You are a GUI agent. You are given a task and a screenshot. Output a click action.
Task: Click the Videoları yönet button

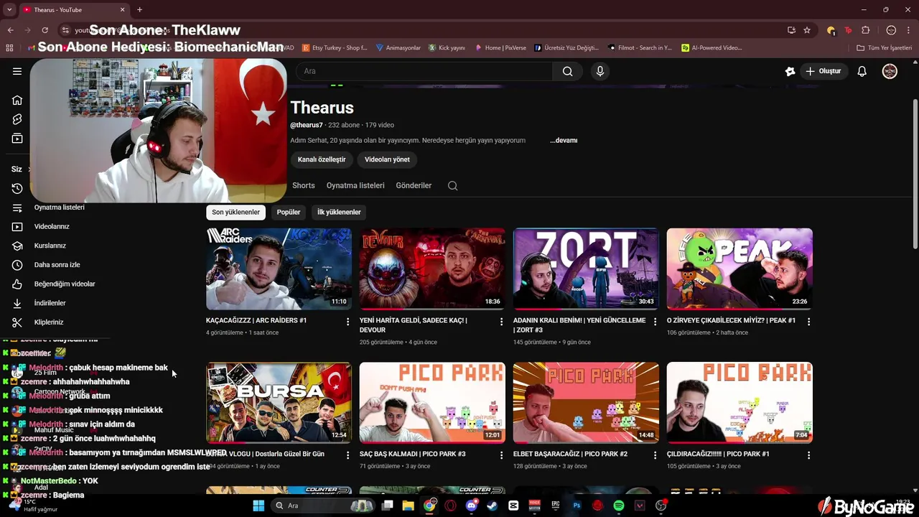387,159
